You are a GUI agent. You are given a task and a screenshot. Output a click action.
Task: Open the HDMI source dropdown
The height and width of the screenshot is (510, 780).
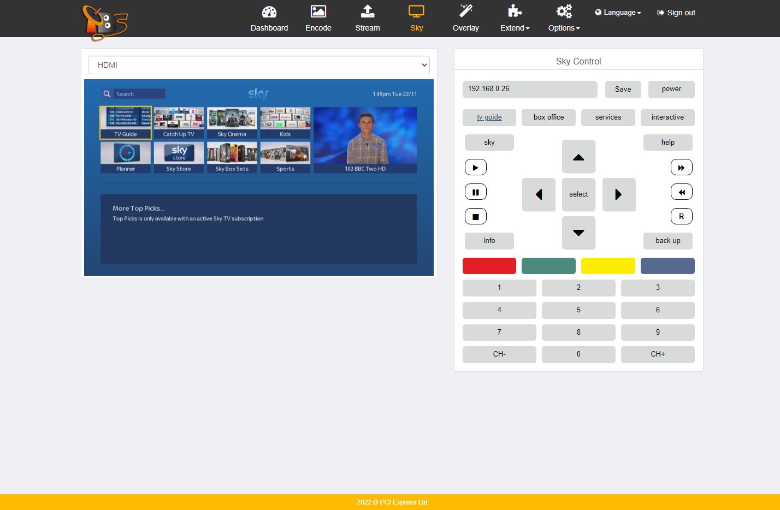pyautogui.click(x=259, y=65)
